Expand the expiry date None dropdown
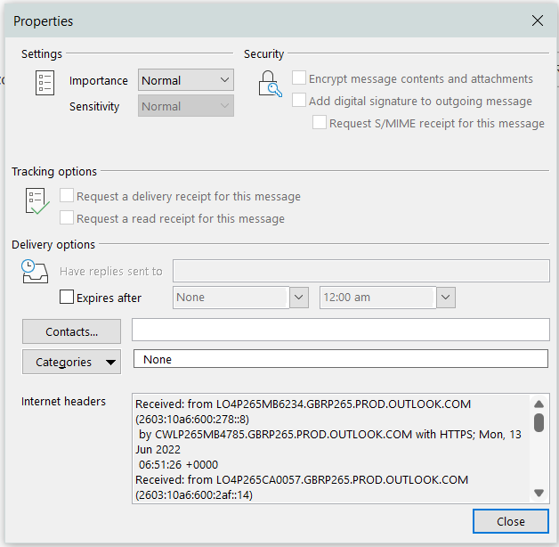 pyautogui.click(x=299, y=298)
